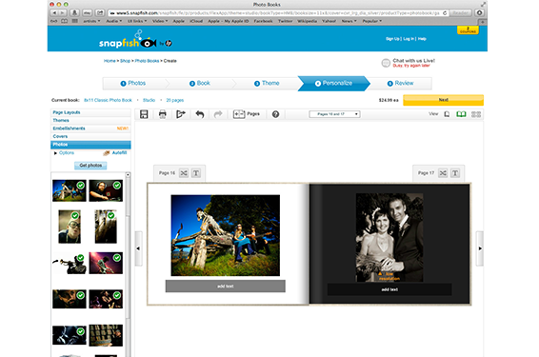The image size is (539, 357).
Task: Click the Sign Up link
Action: tap(392, 39)
